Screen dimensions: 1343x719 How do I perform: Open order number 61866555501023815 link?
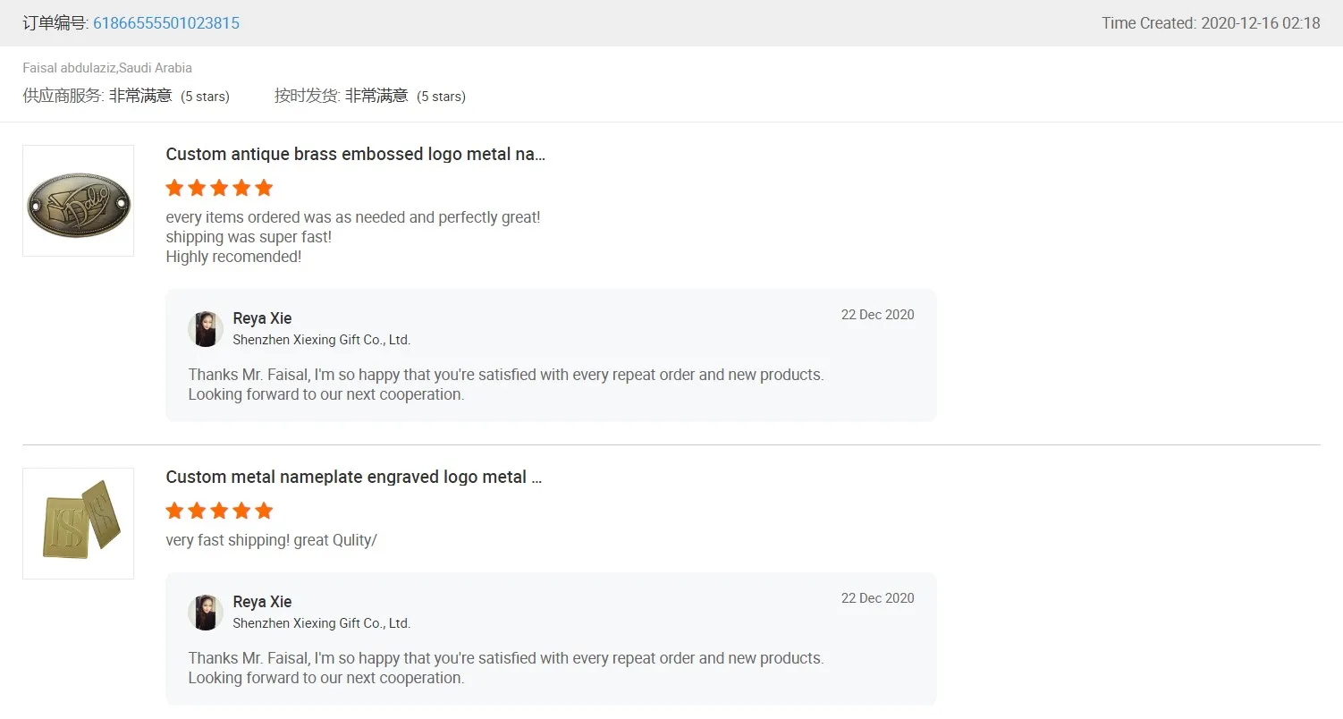point(166,23)
